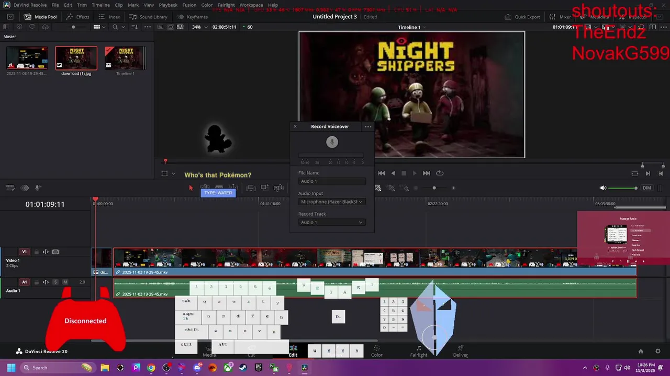The image size is (670, 376).
Task: Click the File Name field Audio 1
Action: point(332,181)
